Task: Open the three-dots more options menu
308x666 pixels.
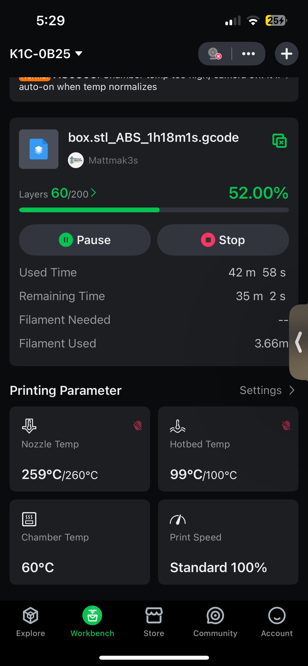Action: tap(248, 54)
